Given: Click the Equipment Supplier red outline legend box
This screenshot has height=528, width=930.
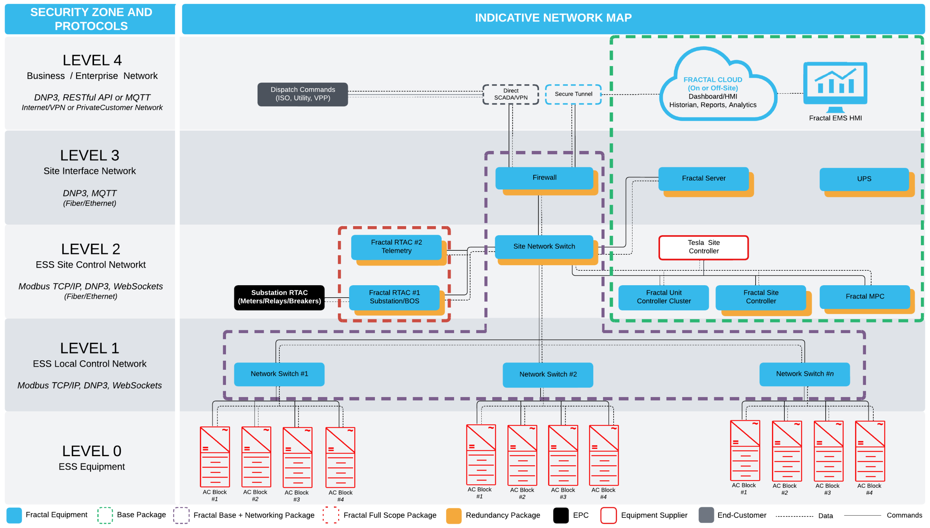Looking at the screenshot, I should (x=608, y=515).
